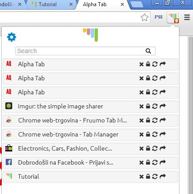
Task: Click the dotted grid extension icon
Action: pos(158,17)
